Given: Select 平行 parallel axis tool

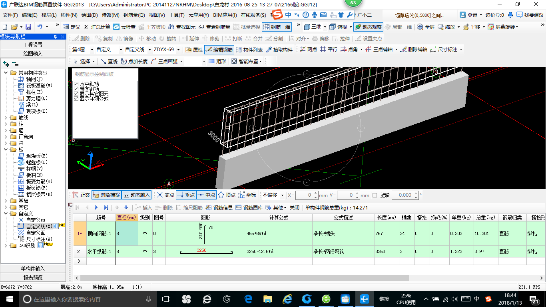Looking at the screenshot, I should [x=329, y=50].
